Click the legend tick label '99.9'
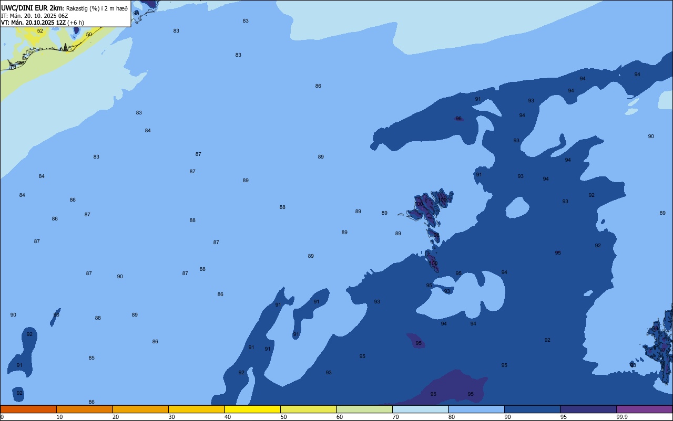The height and width of the screenshot is (421, 673). pos(622,417)
